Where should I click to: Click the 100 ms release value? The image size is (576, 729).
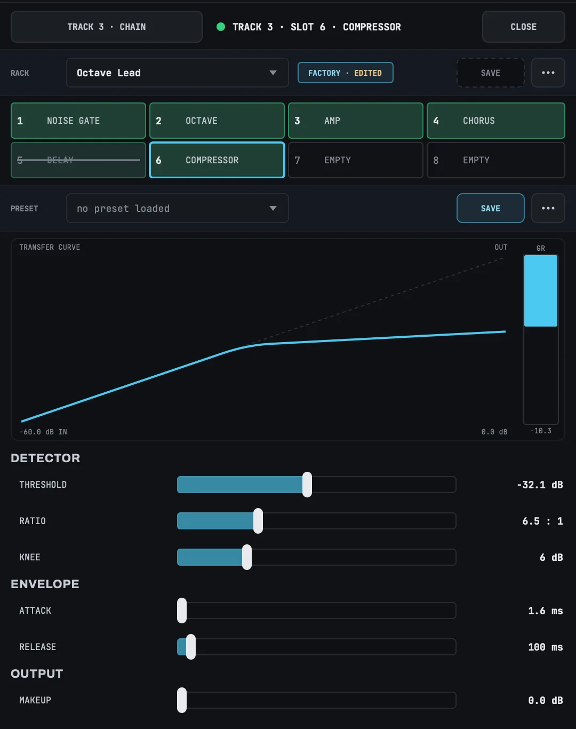(546, 647)
